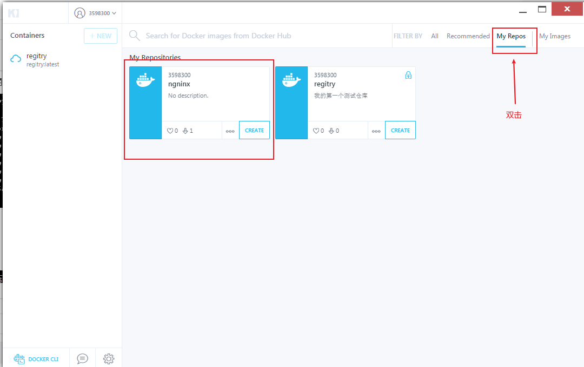Click the Containers sidebar heading
The height and width of the screenshot is (367, 584).
(x=27, y=35)
